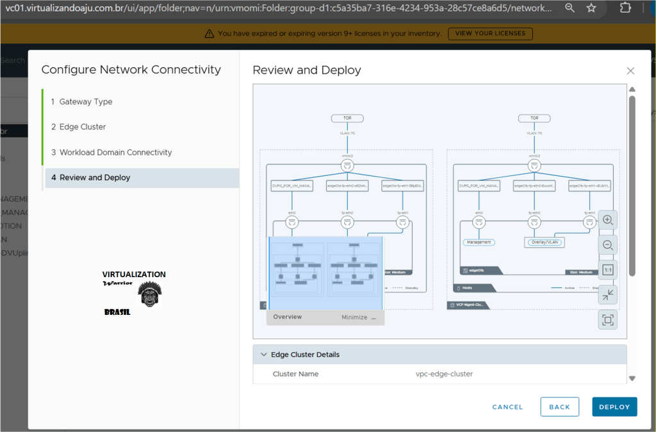Go to the Gateway Type step

pos(86,102)
